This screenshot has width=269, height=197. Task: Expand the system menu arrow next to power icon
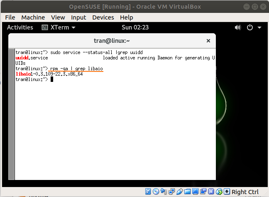[259, 27]
